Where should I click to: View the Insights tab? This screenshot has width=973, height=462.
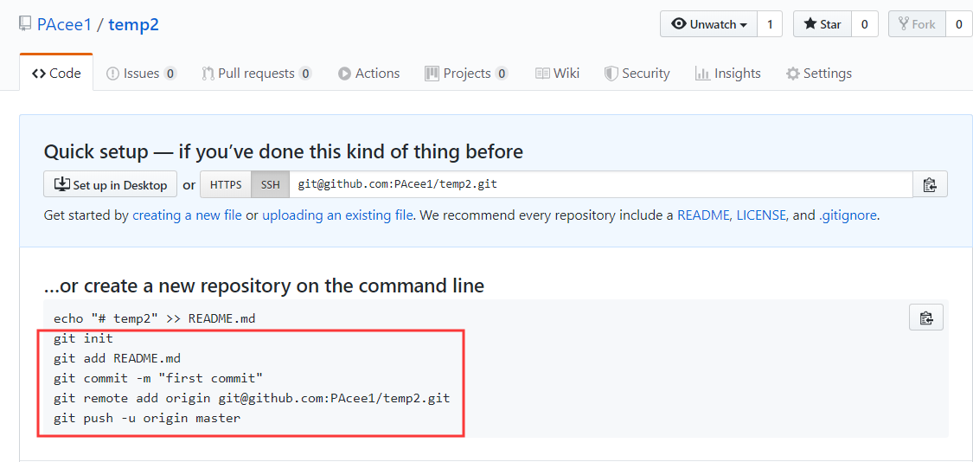(728, 74)
